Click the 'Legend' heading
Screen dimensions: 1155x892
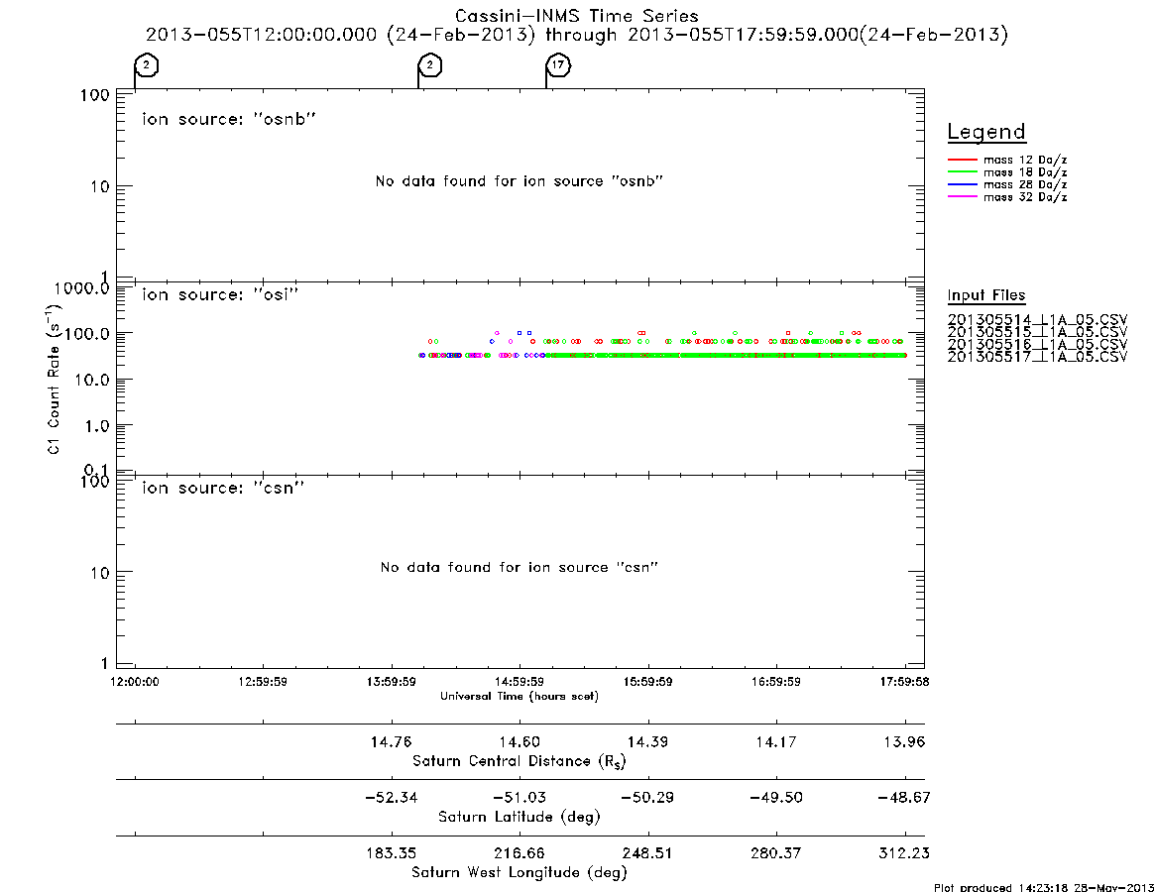pyautogui.click(x=986, y=133)
